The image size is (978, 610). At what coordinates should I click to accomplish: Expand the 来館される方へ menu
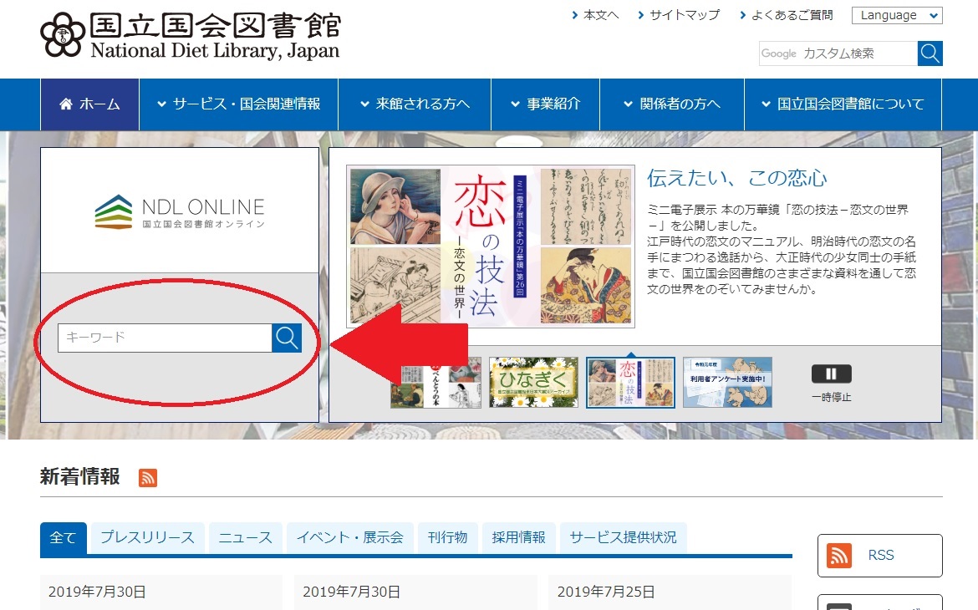[x=415, y=104]
